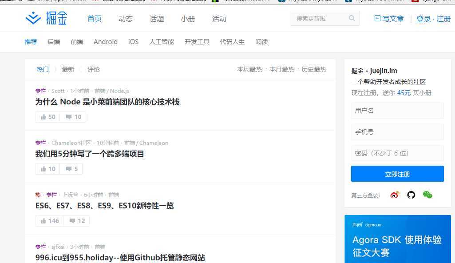Select the 代码人生 category

[x=233, y=42]
